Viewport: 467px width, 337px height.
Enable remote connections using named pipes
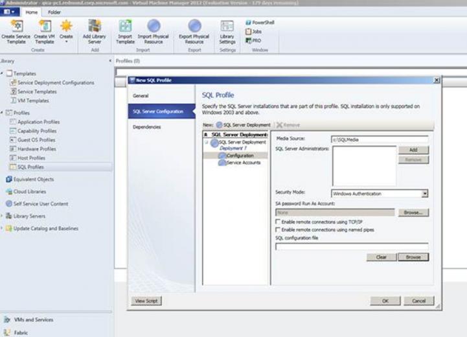click(x=278, y=229)
